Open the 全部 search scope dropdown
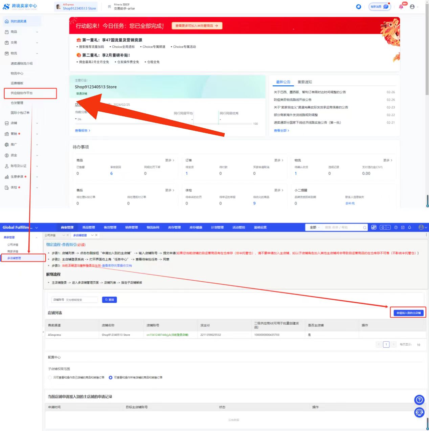Image resolution: width=429 pixels, height=431 pixels. pos(315,228)
